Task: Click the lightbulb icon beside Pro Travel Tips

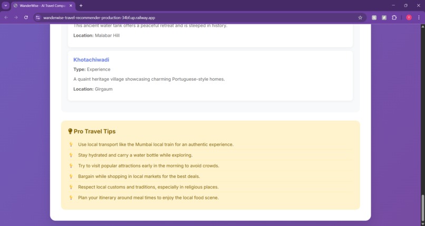Action: (x=70, y=131)
